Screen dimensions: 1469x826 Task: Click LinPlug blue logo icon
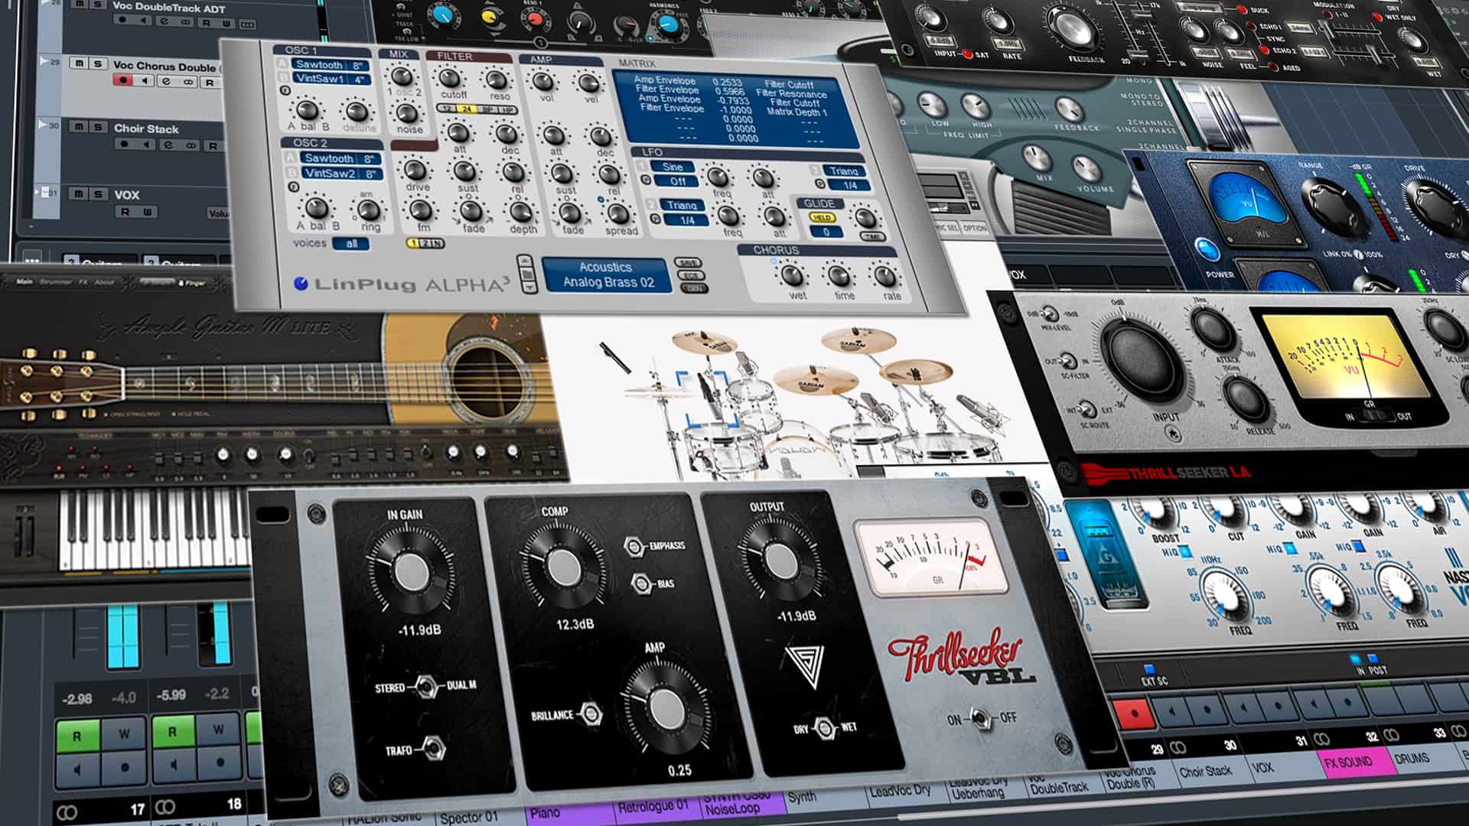click(x=301, y=284)
